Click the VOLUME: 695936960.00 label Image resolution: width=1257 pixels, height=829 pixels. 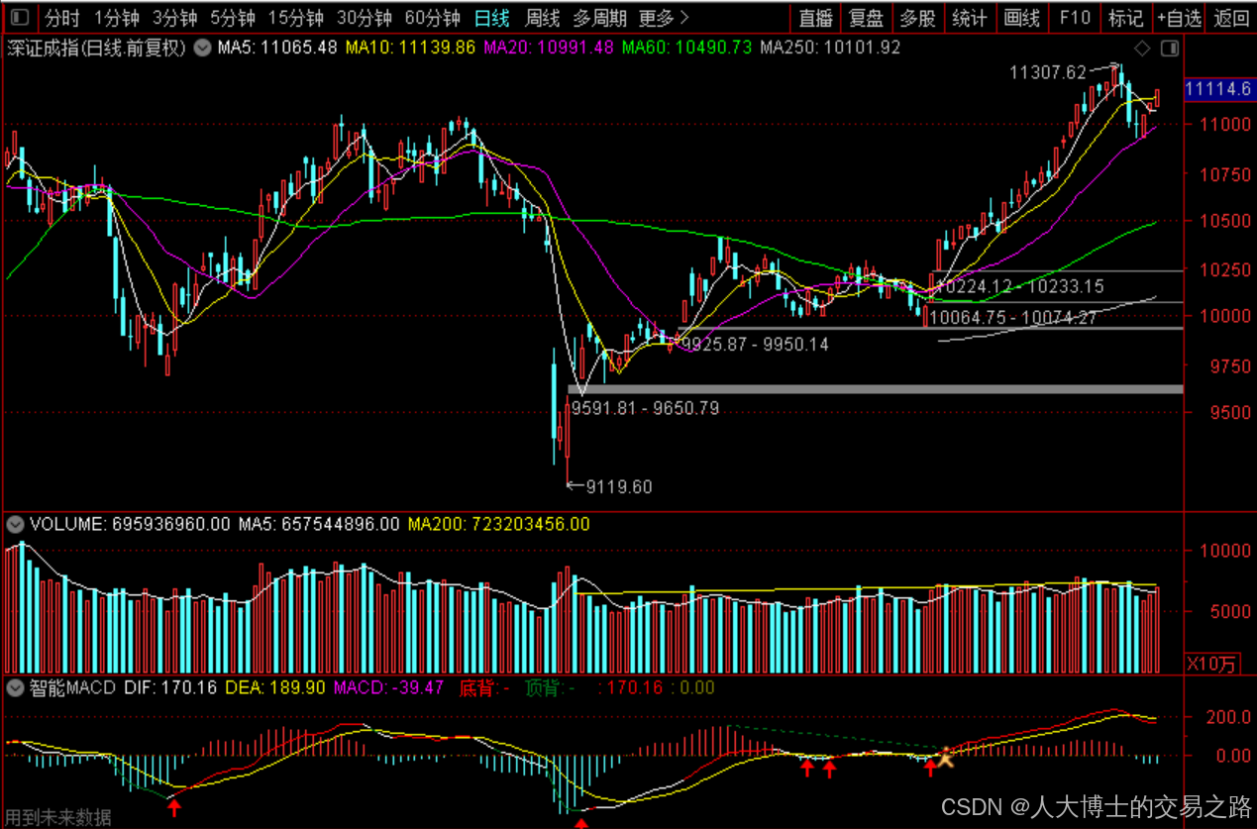[x=131, y=523]
